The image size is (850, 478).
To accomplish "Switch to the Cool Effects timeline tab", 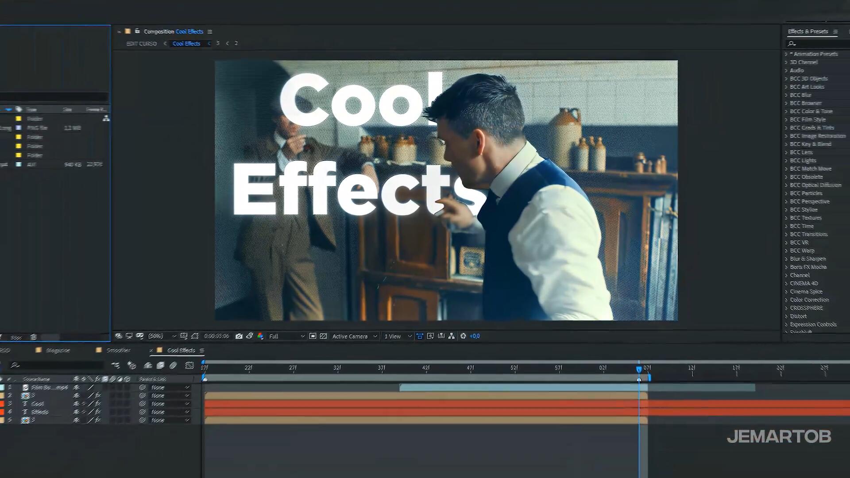I will (x=181, y=350).
